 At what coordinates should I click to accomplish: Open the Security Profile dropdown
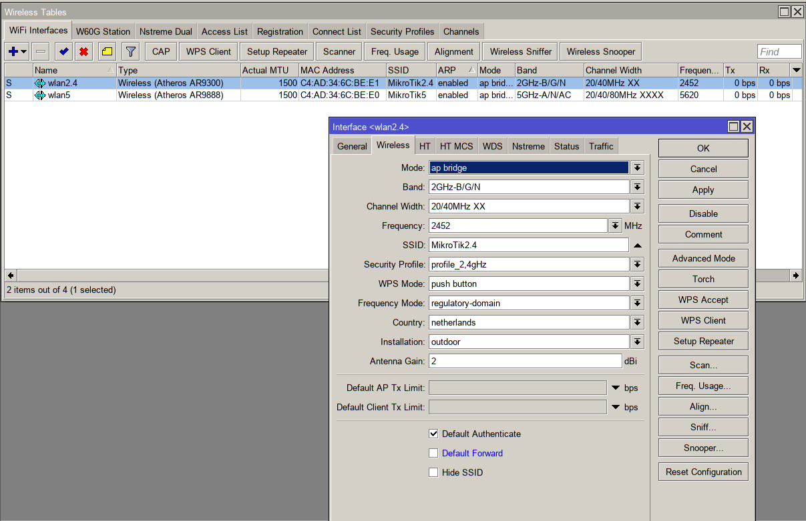click(637, 265)
